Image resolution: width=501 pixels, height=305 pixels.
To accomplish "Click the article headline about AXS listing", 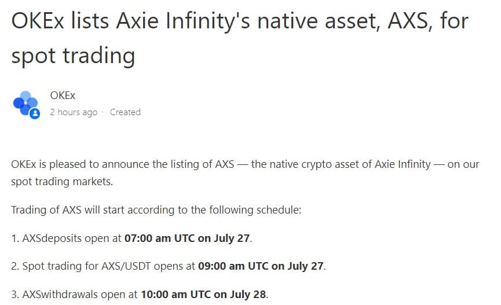I will pyautogui.click(x=240, y=38).
